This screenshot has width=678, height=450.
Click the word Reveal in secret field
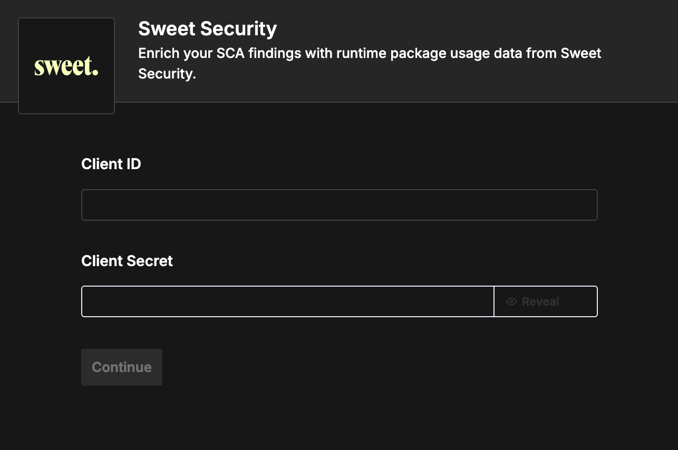tap(540, 301)
